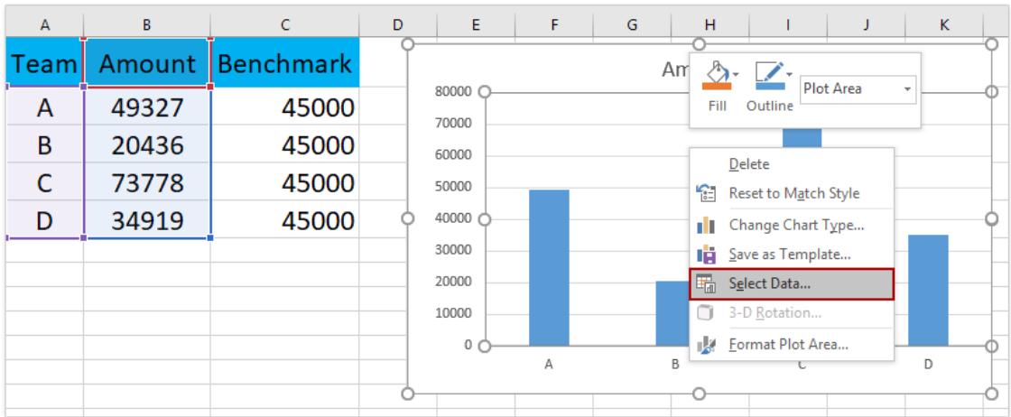Viewport: 1011px width, 417px height.
Task: Click the Format Plot Area icon
Action: pos(707,344)
